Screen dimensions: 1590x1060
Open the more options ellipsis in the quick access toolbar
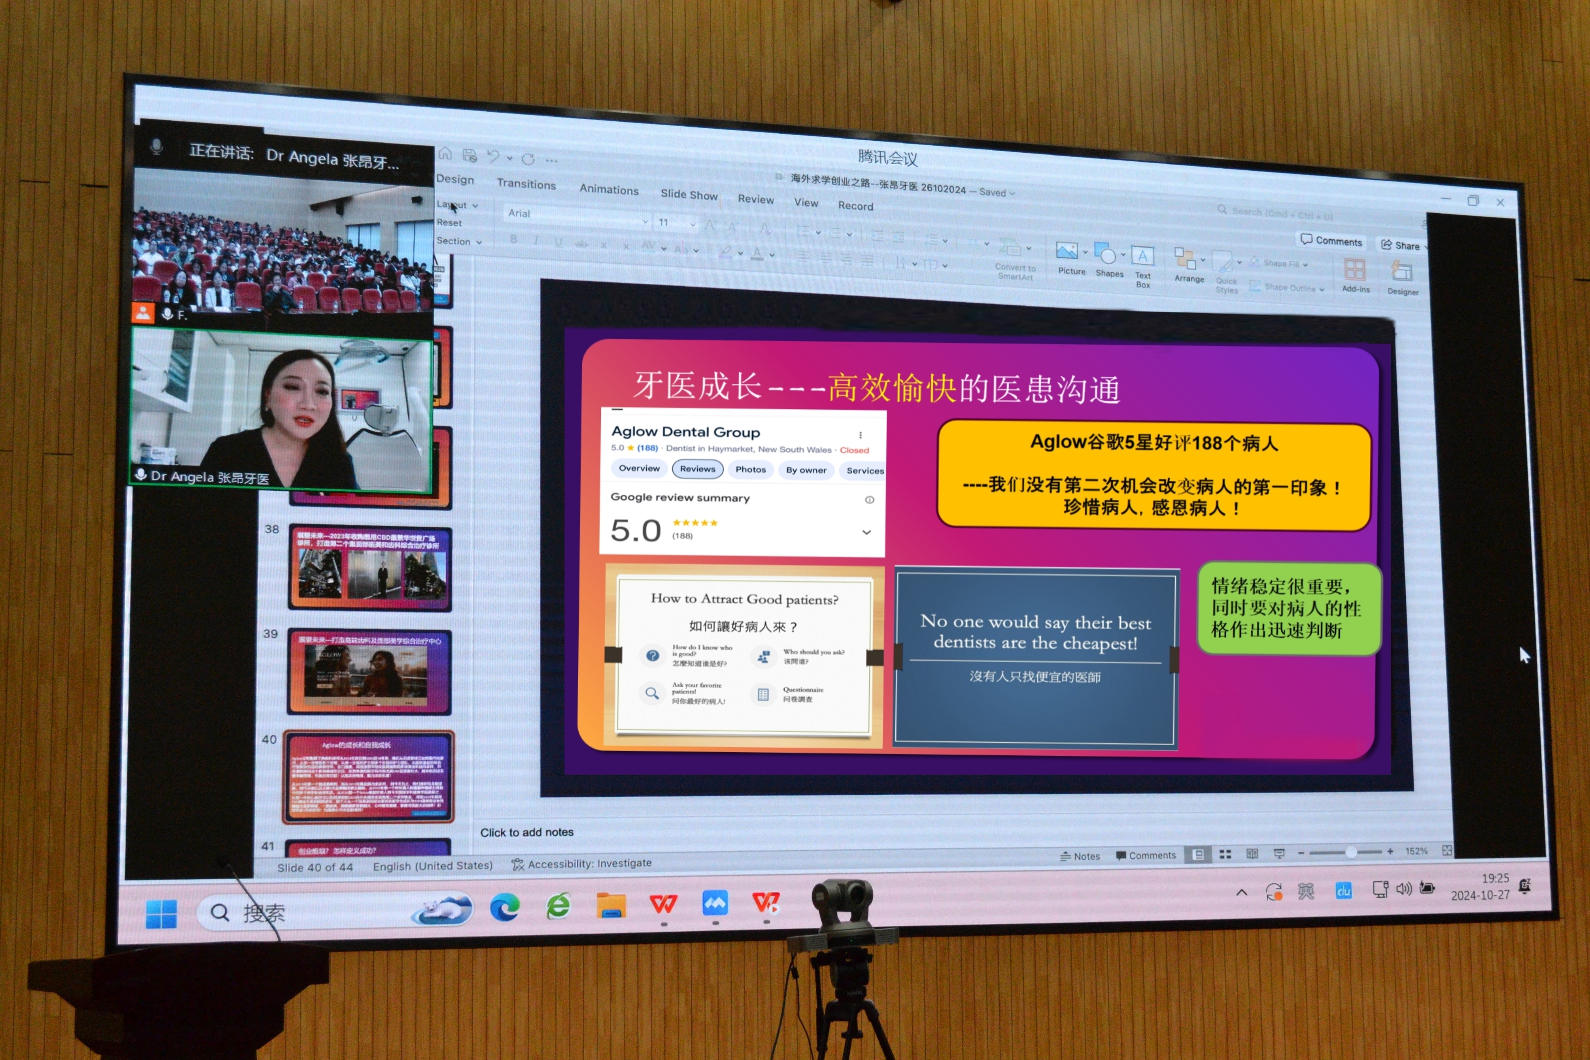pyautogui.click(x=552, y=161)
